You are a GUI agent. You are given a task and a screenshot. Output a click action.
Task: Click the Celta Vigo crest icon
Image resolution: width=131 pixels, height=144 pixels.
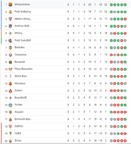(x=10, y=76)
